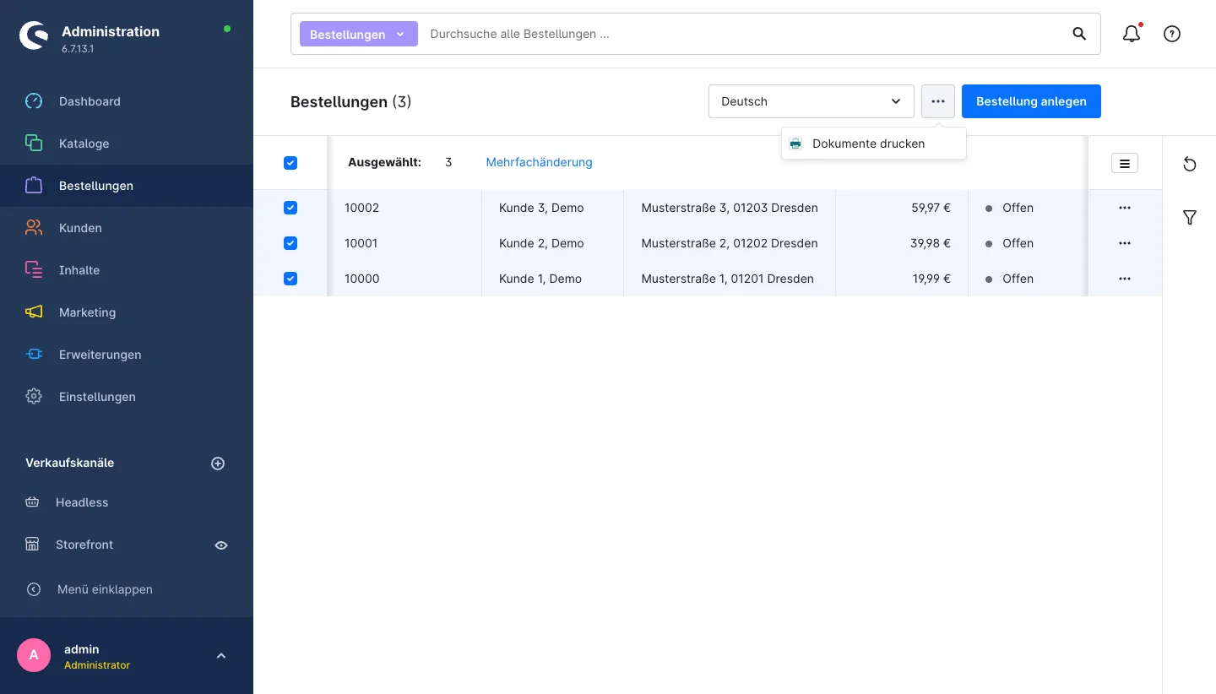Open notifications bell

[1132, 34]
